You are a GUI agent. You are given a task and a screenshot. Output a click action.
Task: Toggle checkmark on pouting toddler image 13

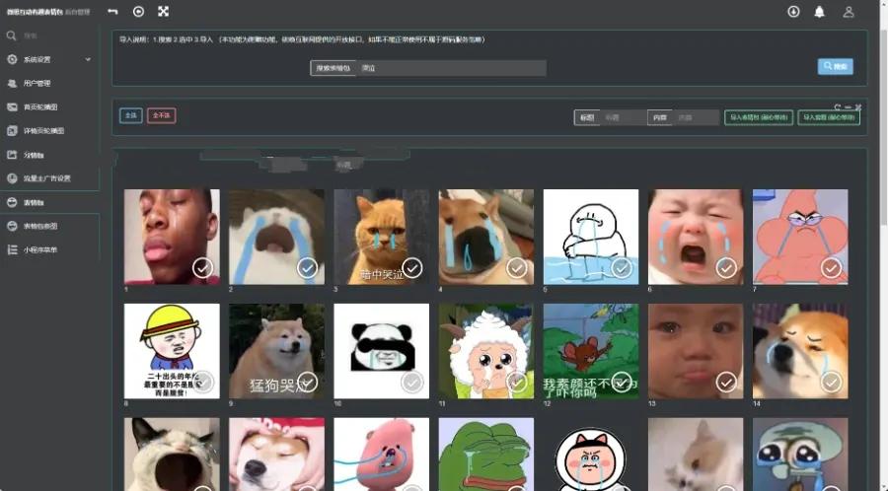(726, 383)
